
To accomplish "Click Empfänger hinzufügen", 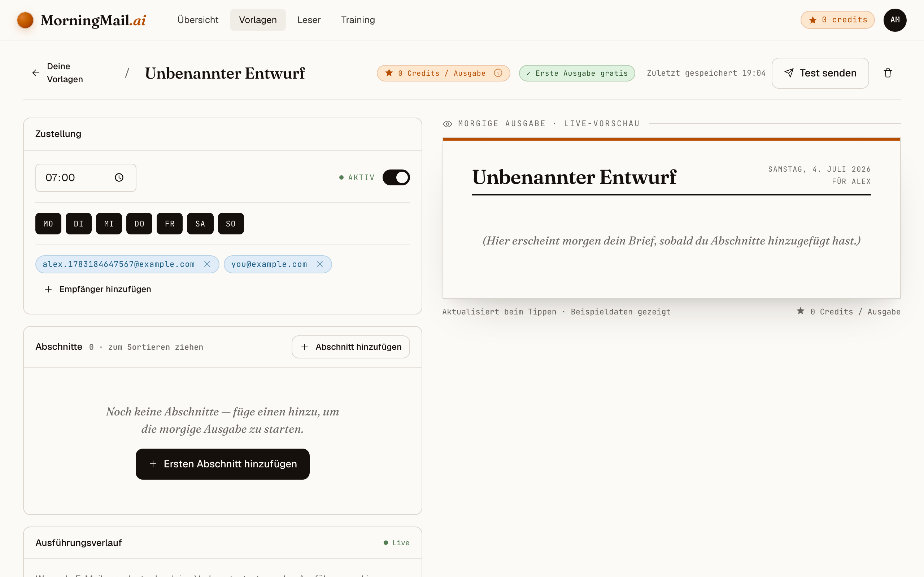I will click(x=97, y=289).
